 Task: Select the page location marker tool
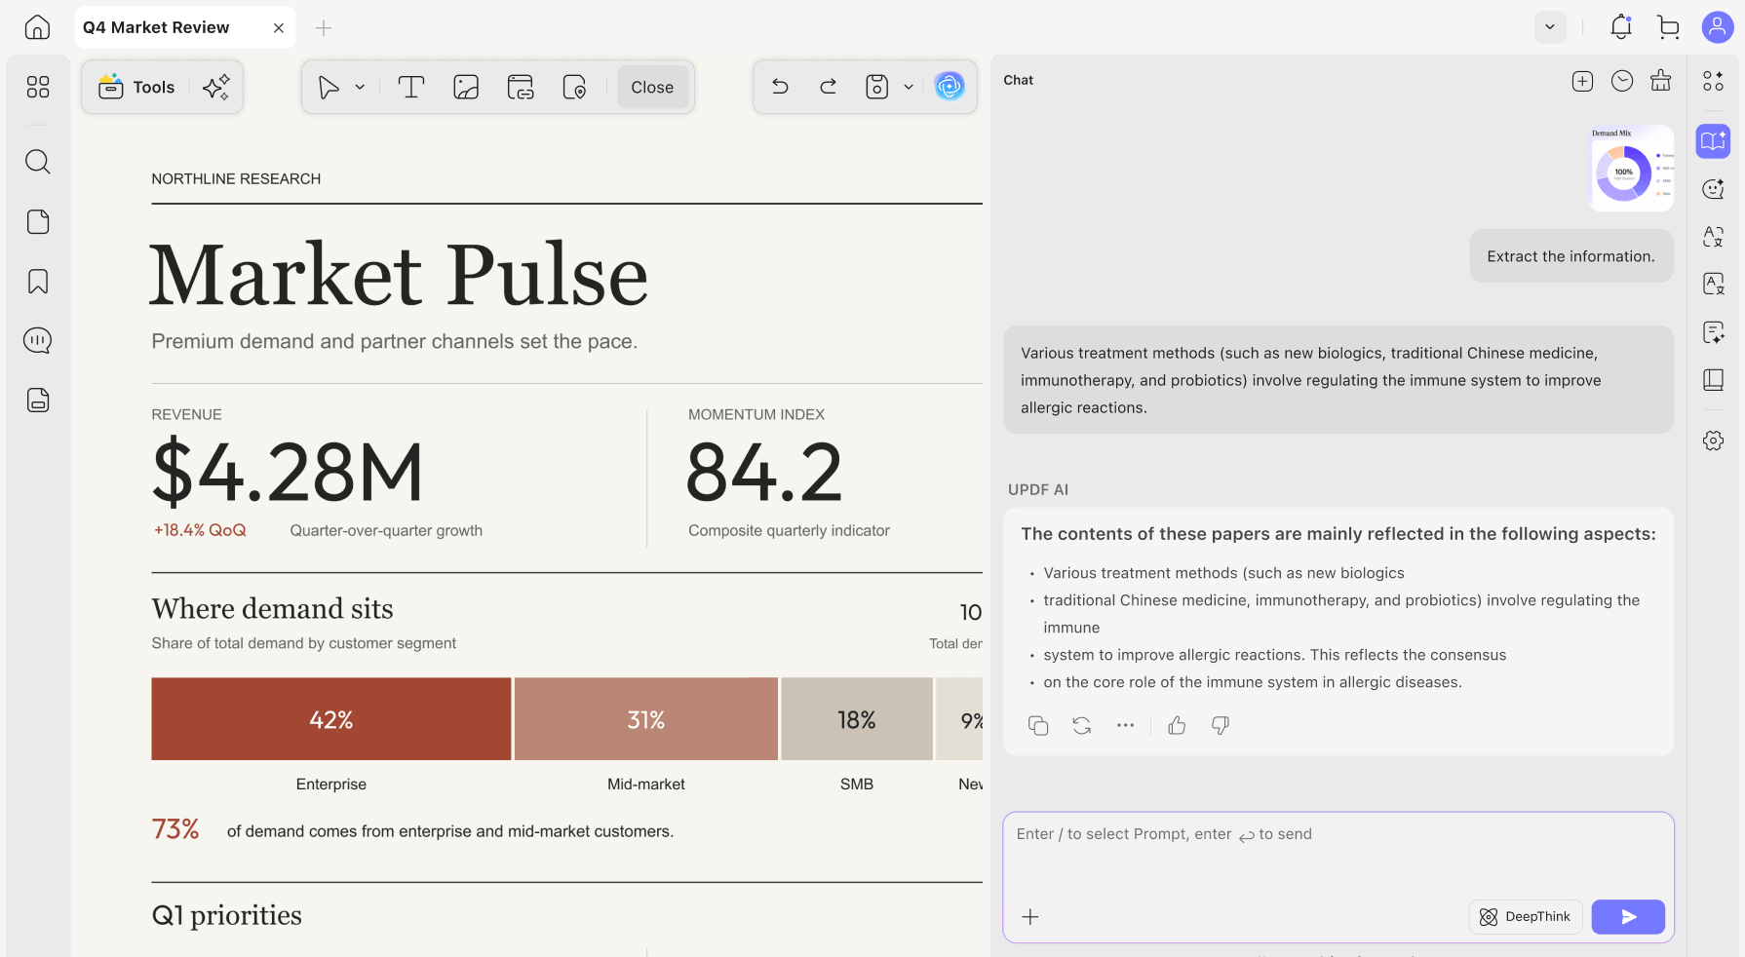575,87
